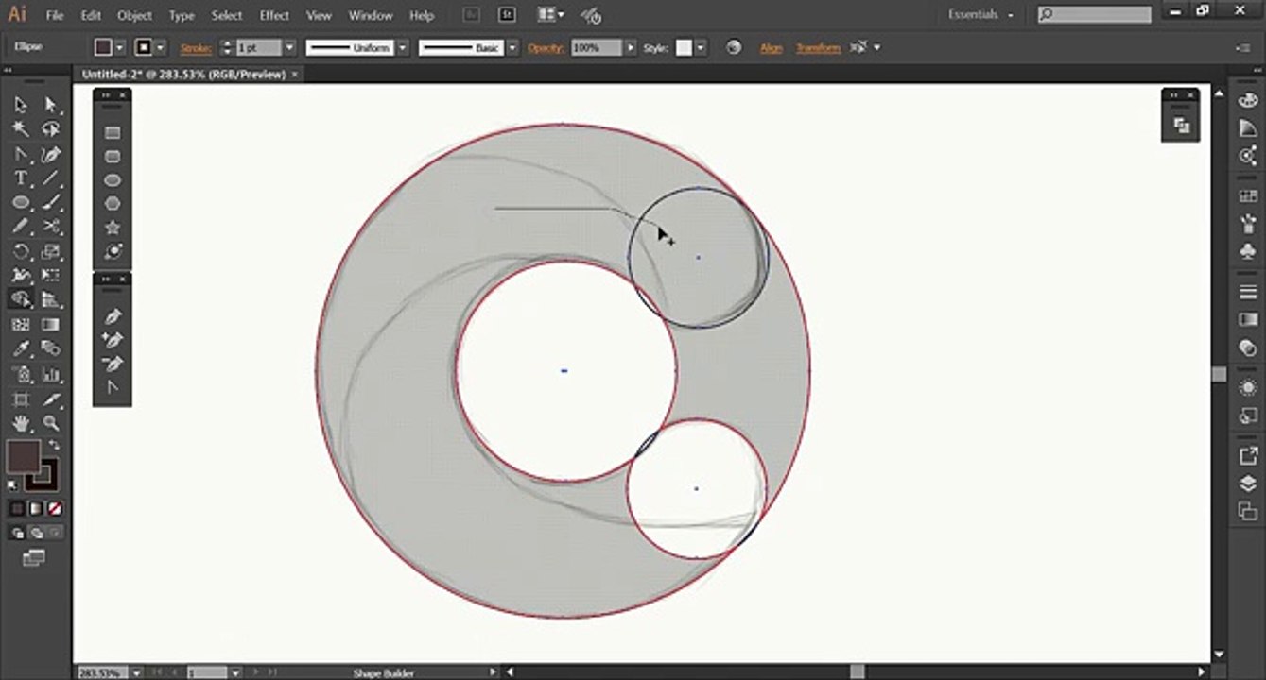Open the Swatches panel icon

[x=1248, y=196]
